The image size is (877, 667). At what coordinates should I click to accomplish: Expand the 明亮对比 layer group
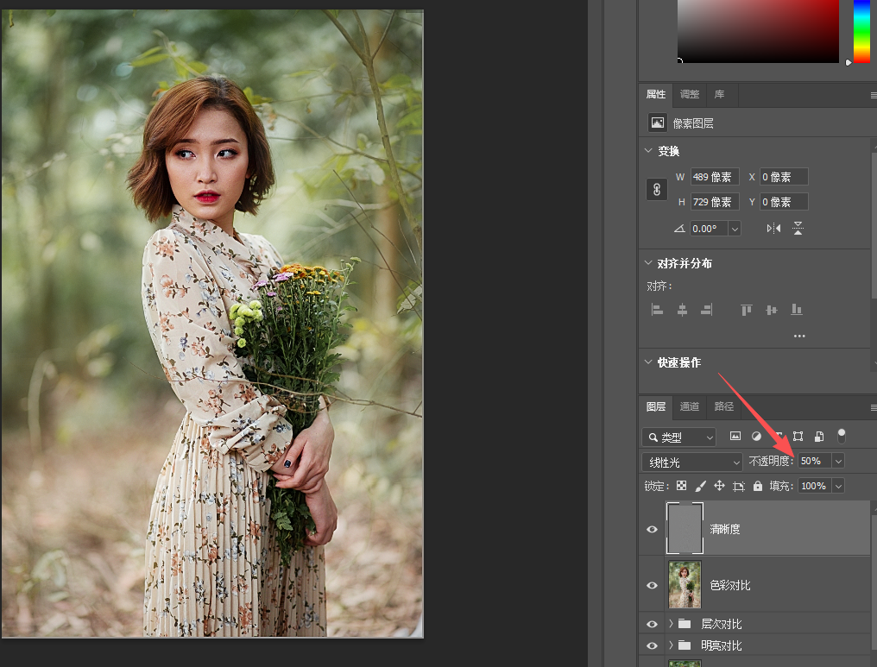pos(671,645)
